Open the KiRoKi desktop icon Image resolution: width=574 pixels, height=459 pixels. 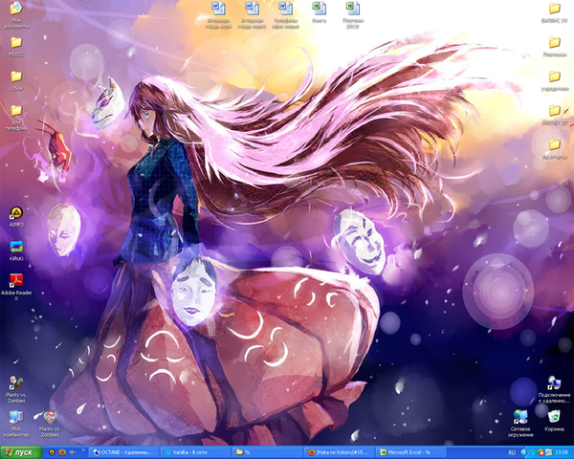(16, 248)
